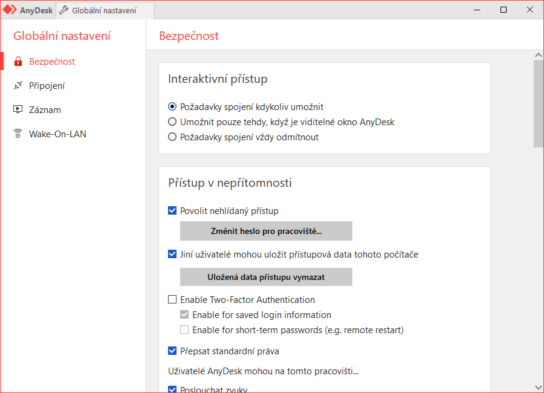544x393 pixels.
Task: Toggle "Přepsat standardní práva" checkbox
Action: (x=172, y=351)
